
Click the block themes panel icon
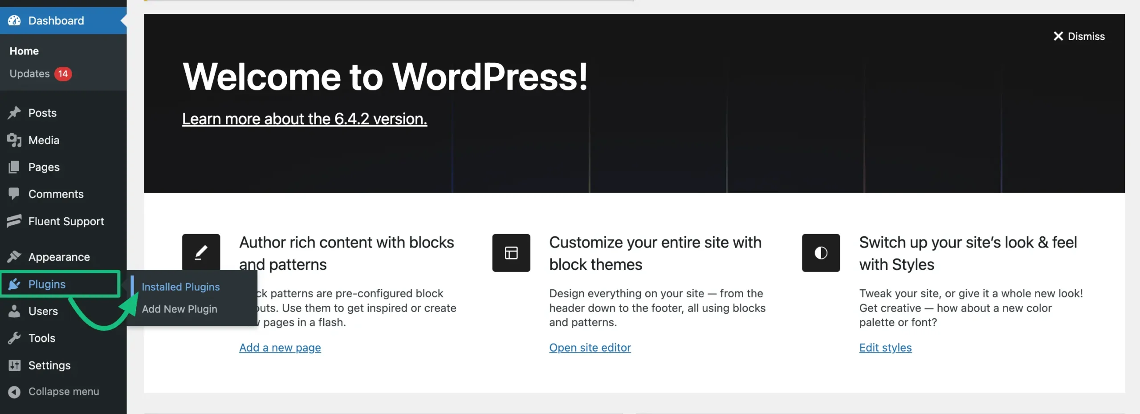[x=511, y=253]
